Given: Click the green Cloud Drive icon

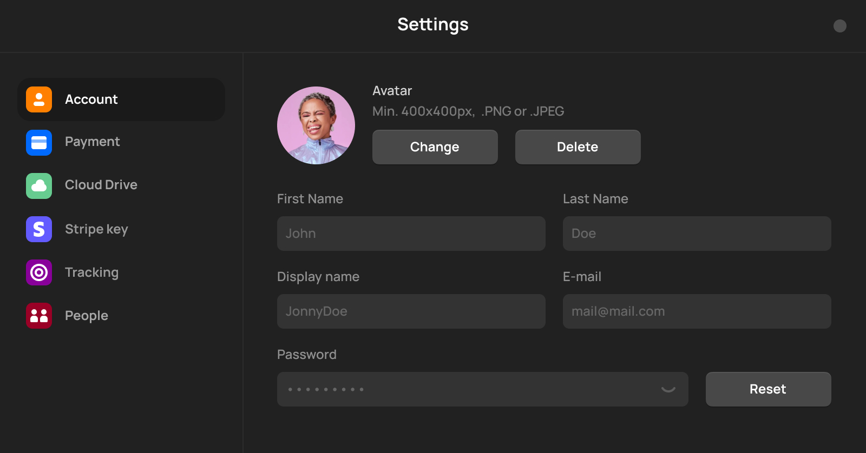Looking at the screenshot, I should tap(39, 186).
